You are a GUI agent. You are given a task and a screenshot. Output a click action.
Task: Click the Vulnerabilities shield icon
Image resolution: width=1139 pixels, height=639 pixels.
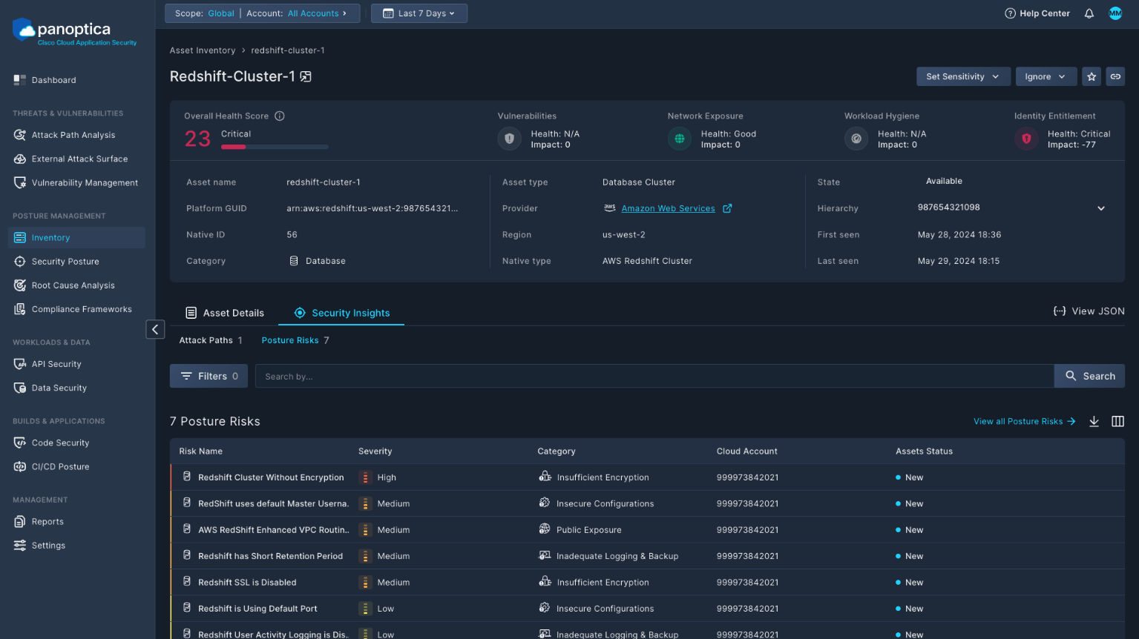(509, 139)
